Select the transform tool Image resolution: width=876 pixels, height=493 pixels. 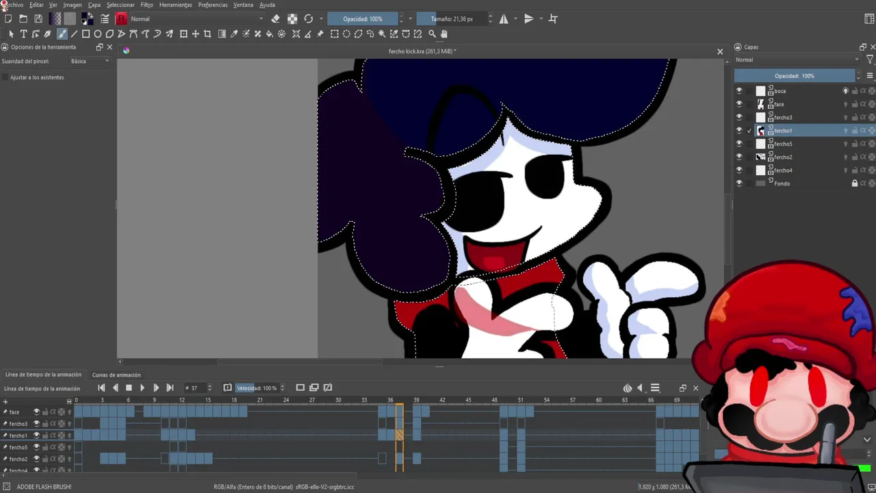pos(183,34)
